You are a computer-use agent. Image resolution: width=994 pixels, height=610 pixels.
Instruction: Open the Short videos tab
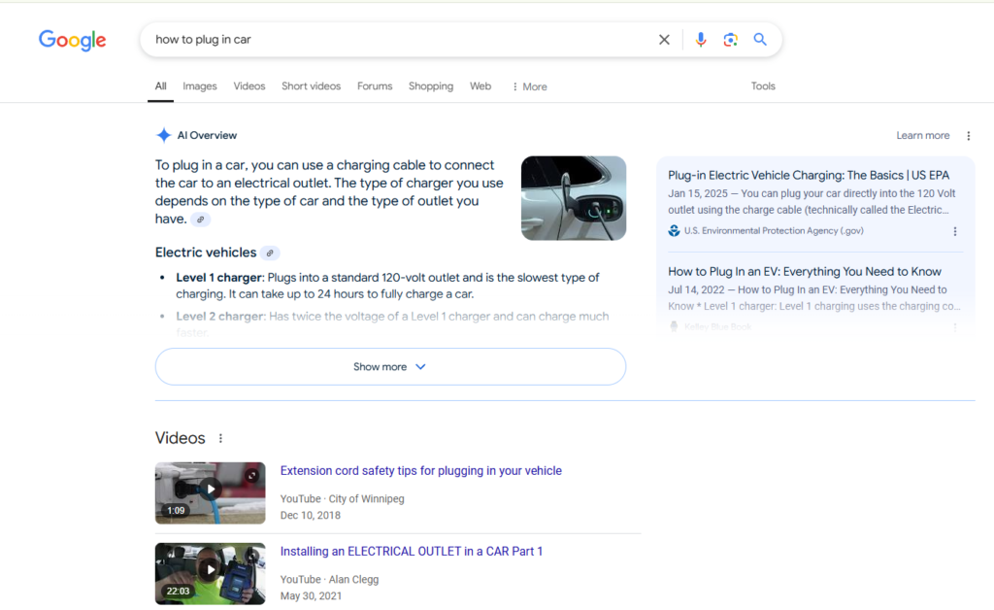(x=311, y=86)
